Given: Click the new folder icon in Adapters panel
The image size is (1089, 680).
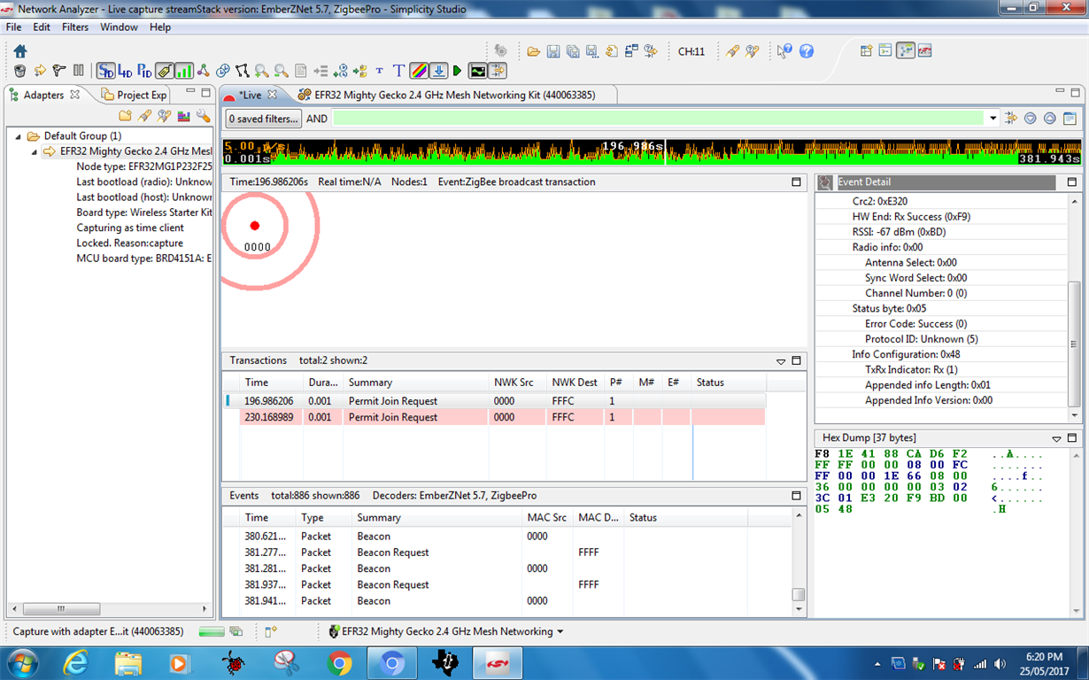Looking at the screenshot, I should [x=125, y=116].
